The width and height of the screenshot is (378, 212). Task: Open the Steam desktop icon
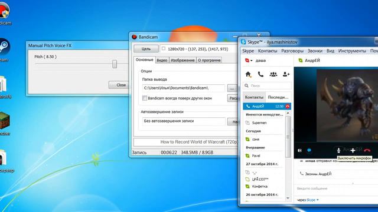pos(4,47)
